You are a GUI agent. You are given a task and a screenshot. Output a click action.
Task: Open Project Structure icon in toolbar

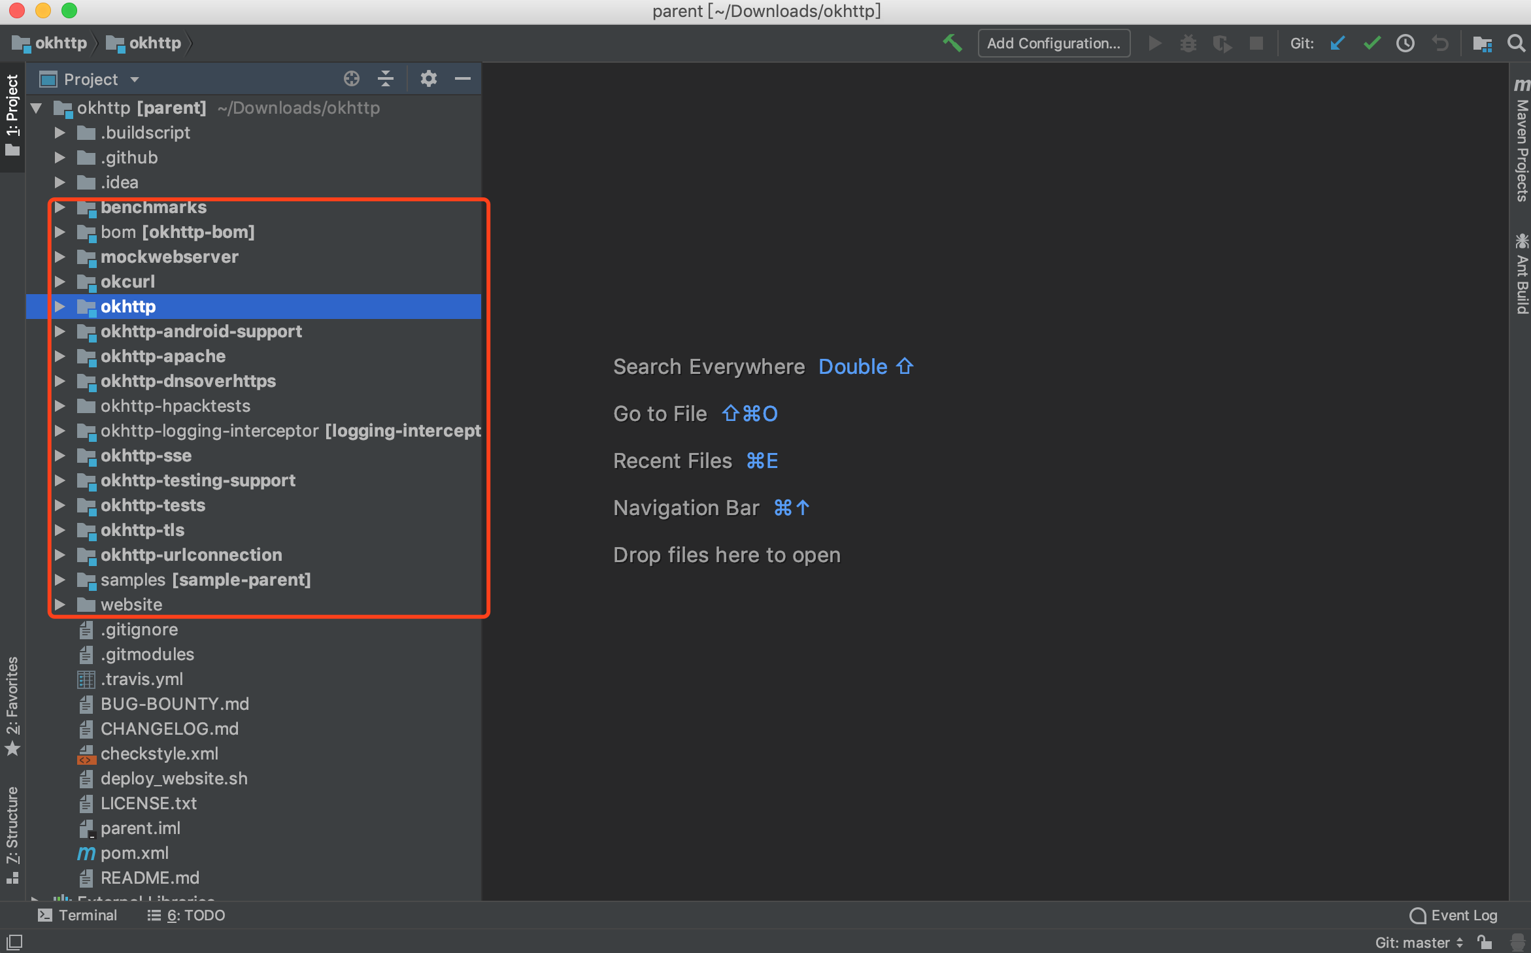click(1481, 43)
